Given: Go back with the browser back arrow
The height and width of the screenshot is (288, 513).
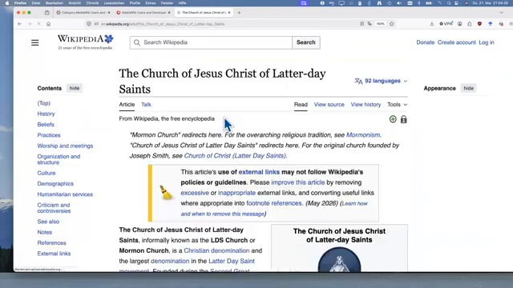Looking at the screenshot, I should [19, 24].
